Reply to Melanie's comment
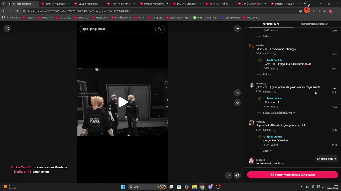 pos(267,92)
